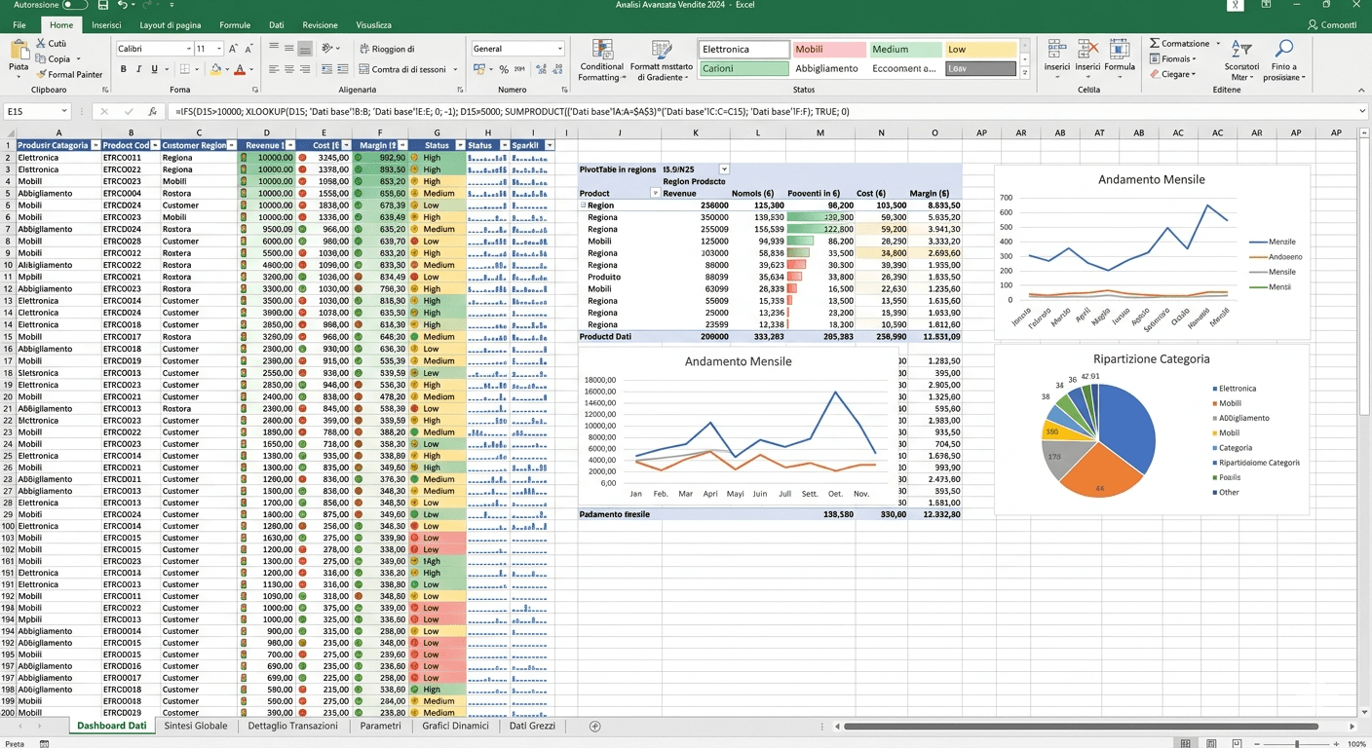Viewport: 1372px width, 748px height.
Task: Open Conditional Formatting in the ribbon
Action: (602, 58)
